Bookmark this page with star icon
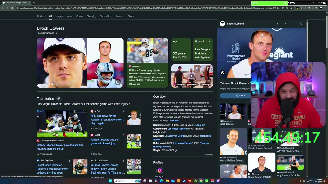Screen dimensions: 328x184 pyautogui.click(x=291, y=8)
